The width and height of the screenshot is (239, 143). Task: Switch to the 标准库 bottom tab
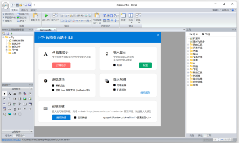pos(8,135)
